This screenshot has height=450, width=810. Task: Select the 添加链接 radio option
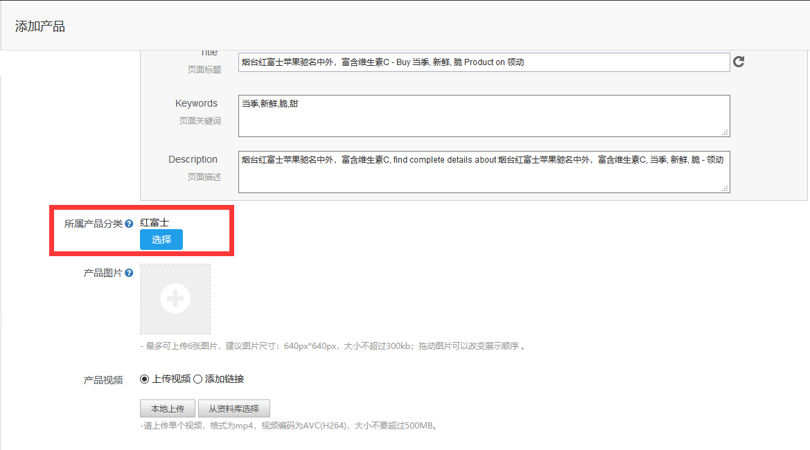(197, 379)
